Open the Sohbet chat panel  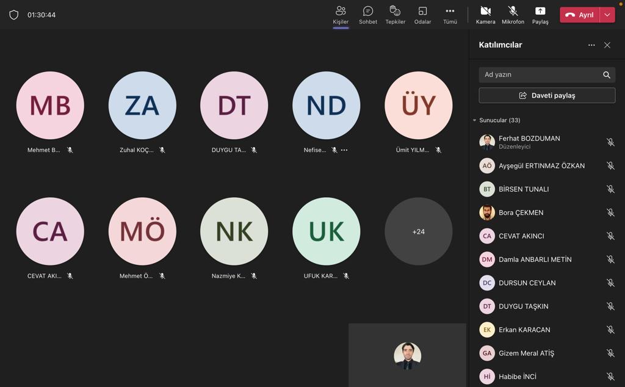368,15
